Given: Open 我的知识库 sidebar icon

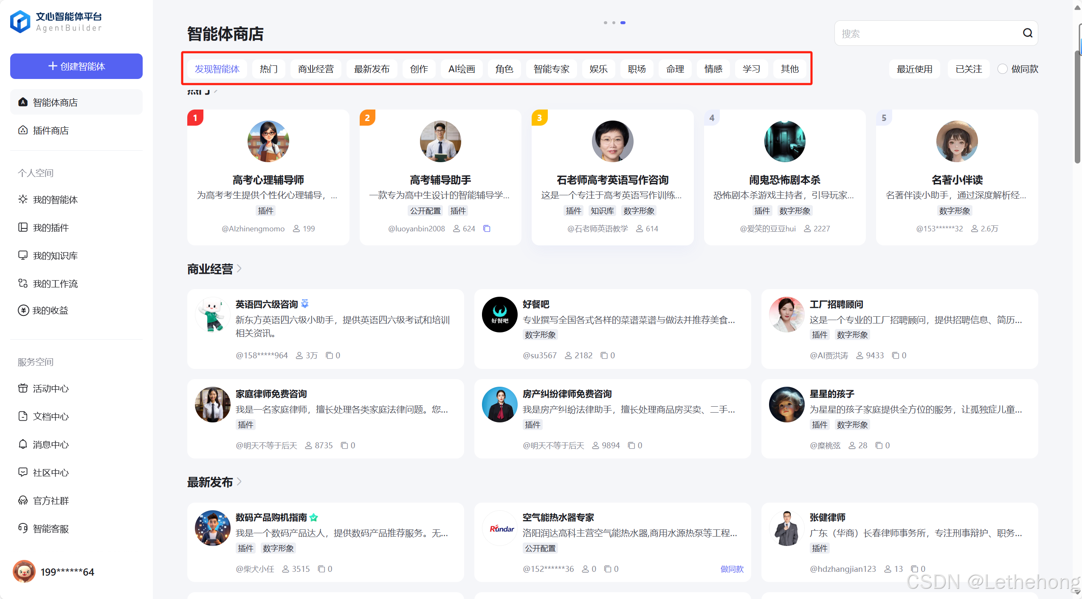Looking at the screenshot, I should tap(23, 255).
